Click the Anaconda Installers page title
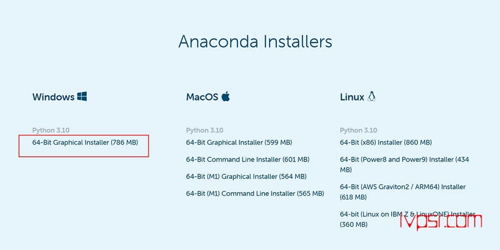Image resolution: width=500 pixels, height=250 pixels. [255, 42]
